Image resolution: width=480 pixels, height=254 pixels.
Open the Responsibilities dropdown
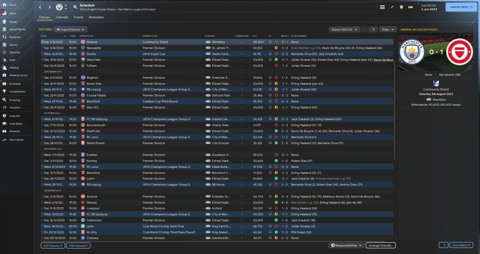346,245
